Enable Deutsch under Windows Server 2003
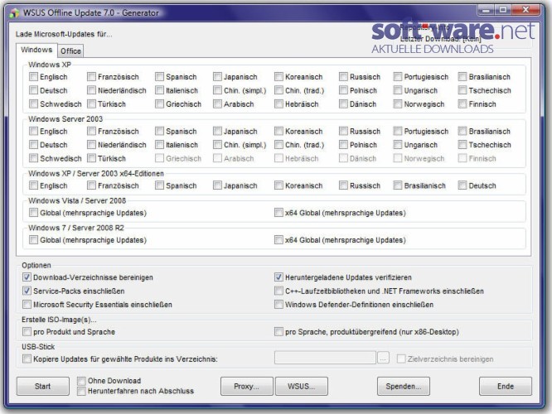Viewport: 552px width, 414px height. tap(33, 145)
